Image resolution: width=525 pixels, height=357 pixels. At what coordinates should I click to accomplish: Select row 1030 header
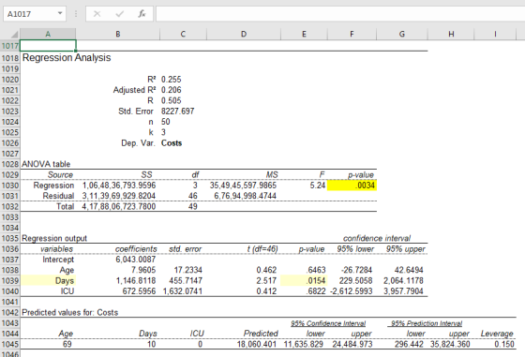tap(10, 186)
